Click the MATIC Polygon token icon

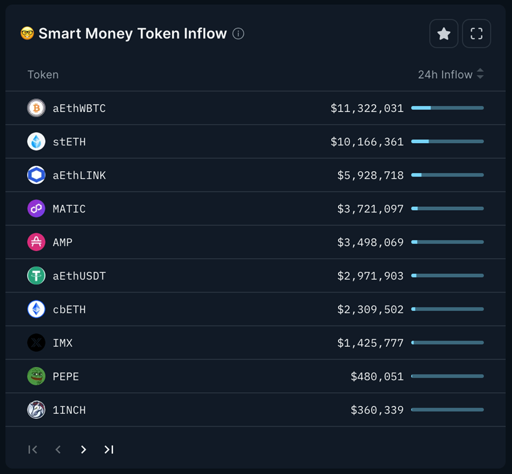pos(37,209)
